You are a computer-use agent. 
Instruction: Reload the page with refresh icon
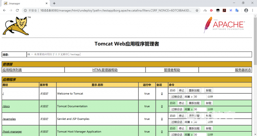(17, 10)
